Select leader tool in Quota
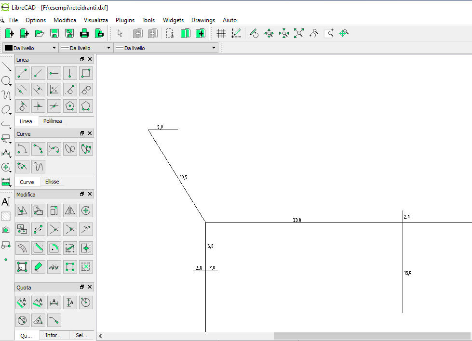472x341 pixels. (54, 320)
